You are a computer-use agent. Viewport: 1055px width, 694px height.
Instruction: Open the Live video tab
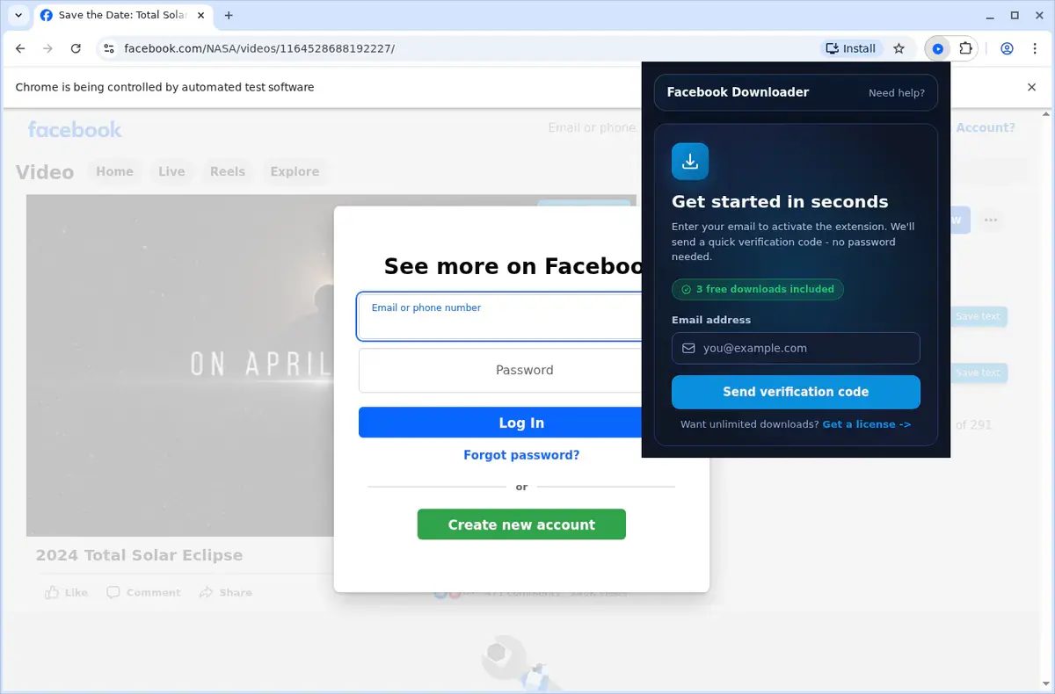click(171, 171)
